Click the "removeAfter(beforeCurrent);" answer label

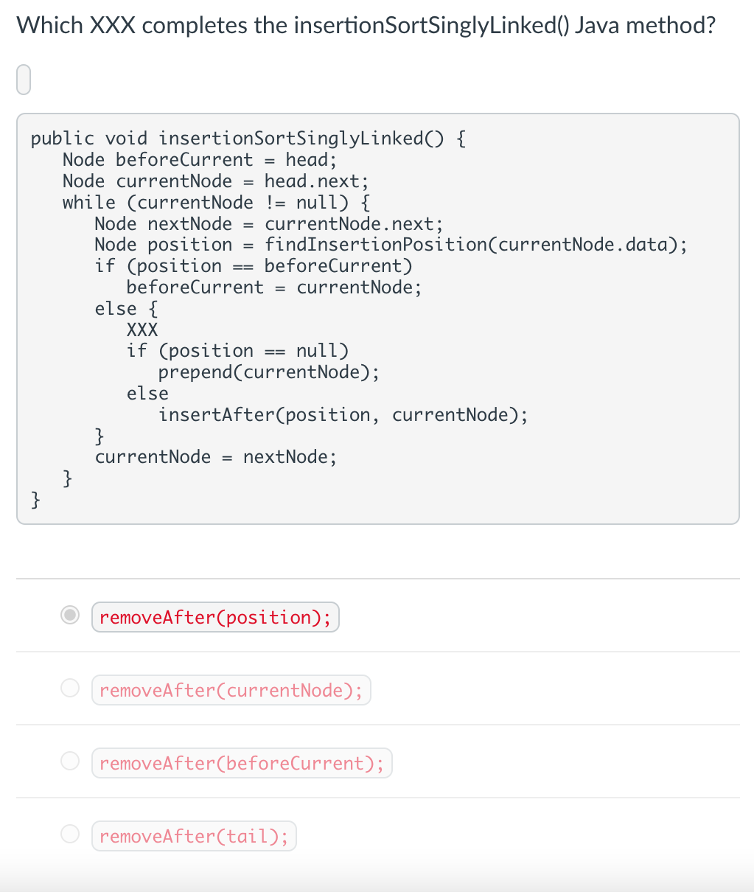click(242, 763)
